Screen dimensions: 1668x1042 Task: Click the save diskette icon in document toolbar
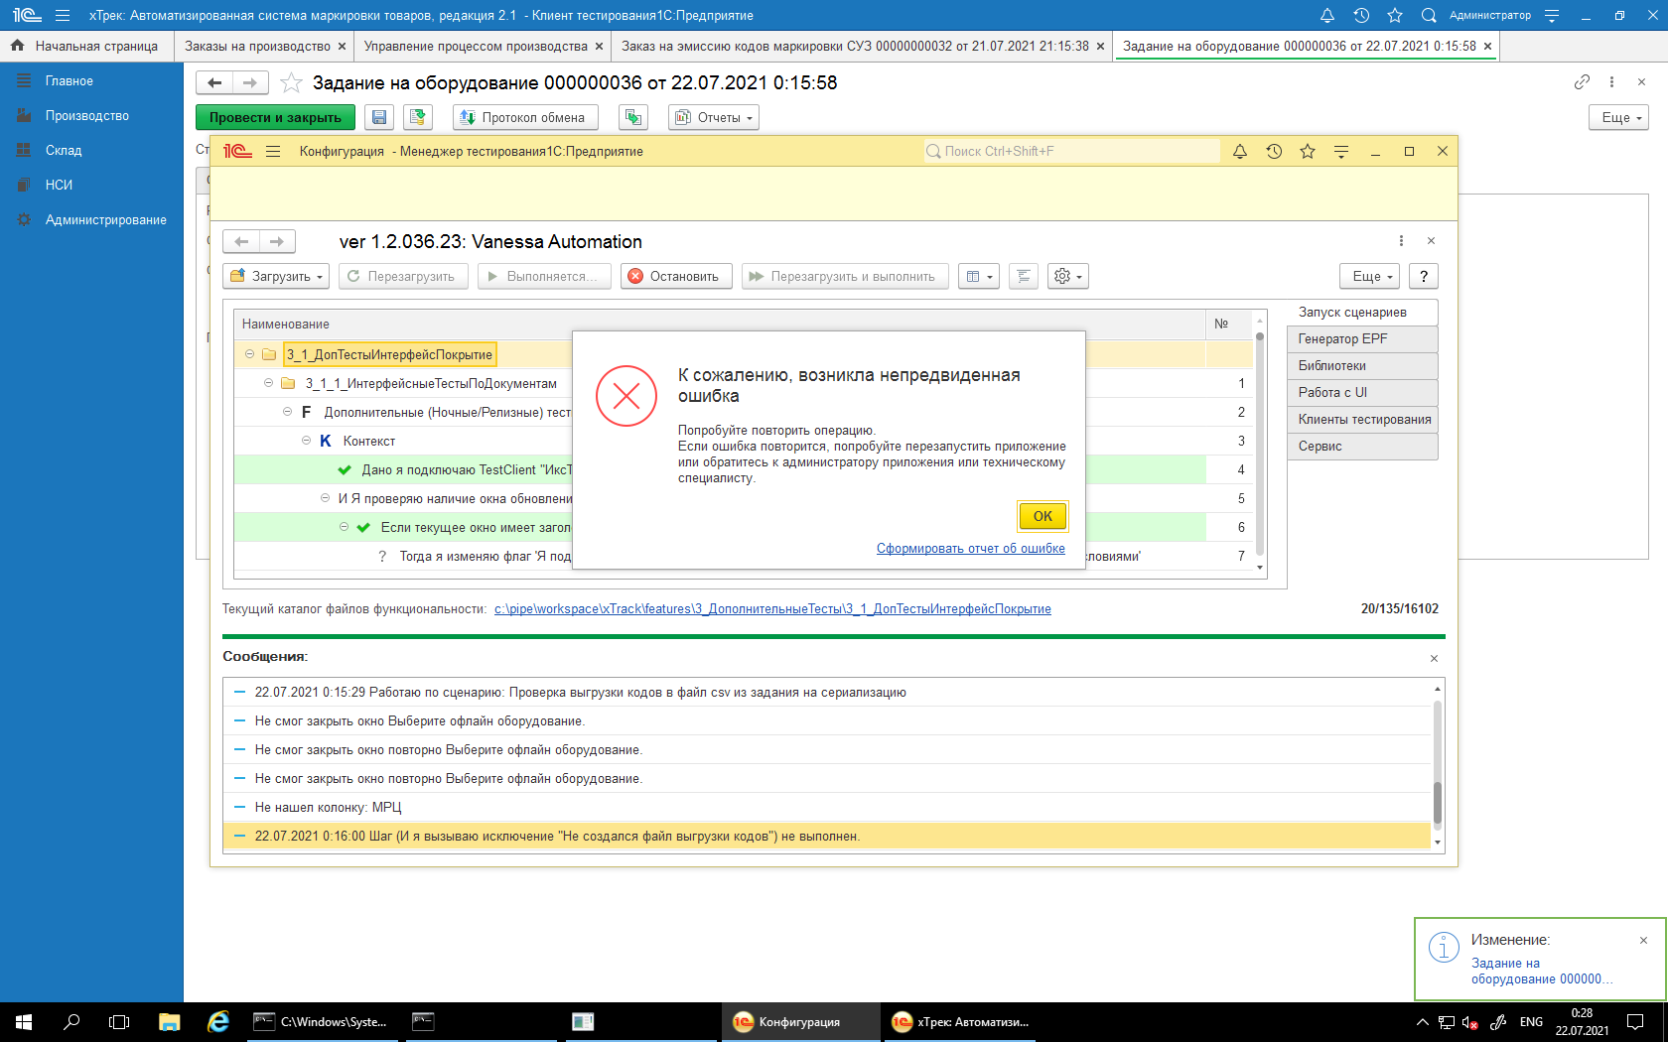378,117
